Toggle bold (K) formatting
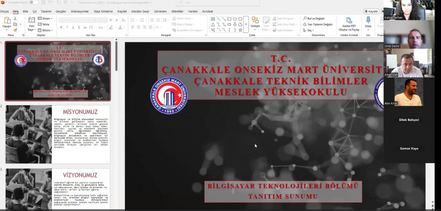This screenshot has width=441, height=211. (61, 27)
